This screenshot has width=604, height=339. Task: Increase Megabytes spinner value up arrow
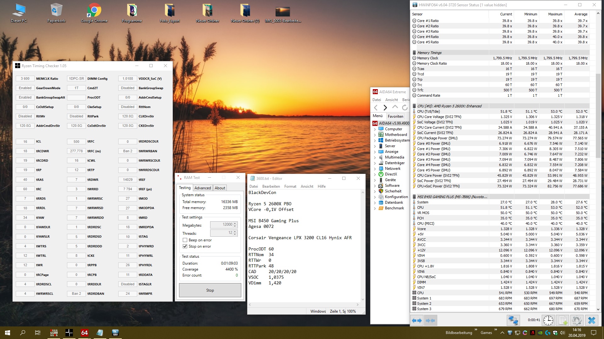(x=235, y=223)
